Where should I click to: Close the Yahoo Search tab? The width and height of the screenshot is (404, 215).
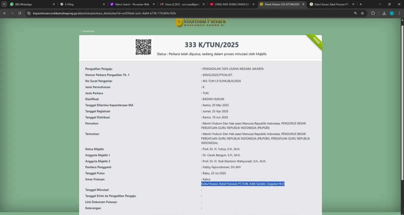pyautogui.click(x=154, y=4)
